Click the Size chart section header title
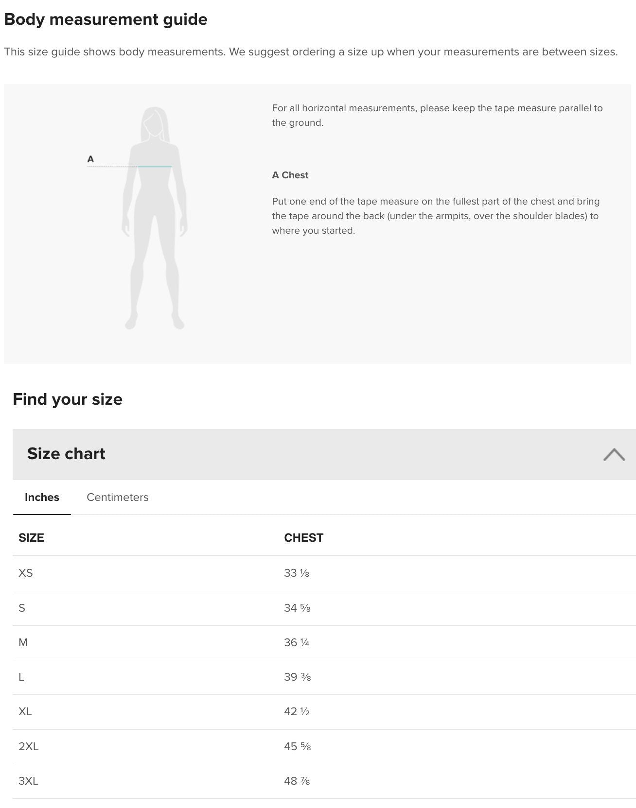 point(66,454)
